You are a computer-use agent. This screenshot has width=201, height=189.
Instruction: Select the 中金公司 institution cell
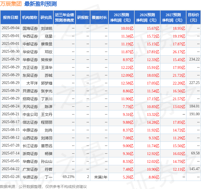pos(30,114)
